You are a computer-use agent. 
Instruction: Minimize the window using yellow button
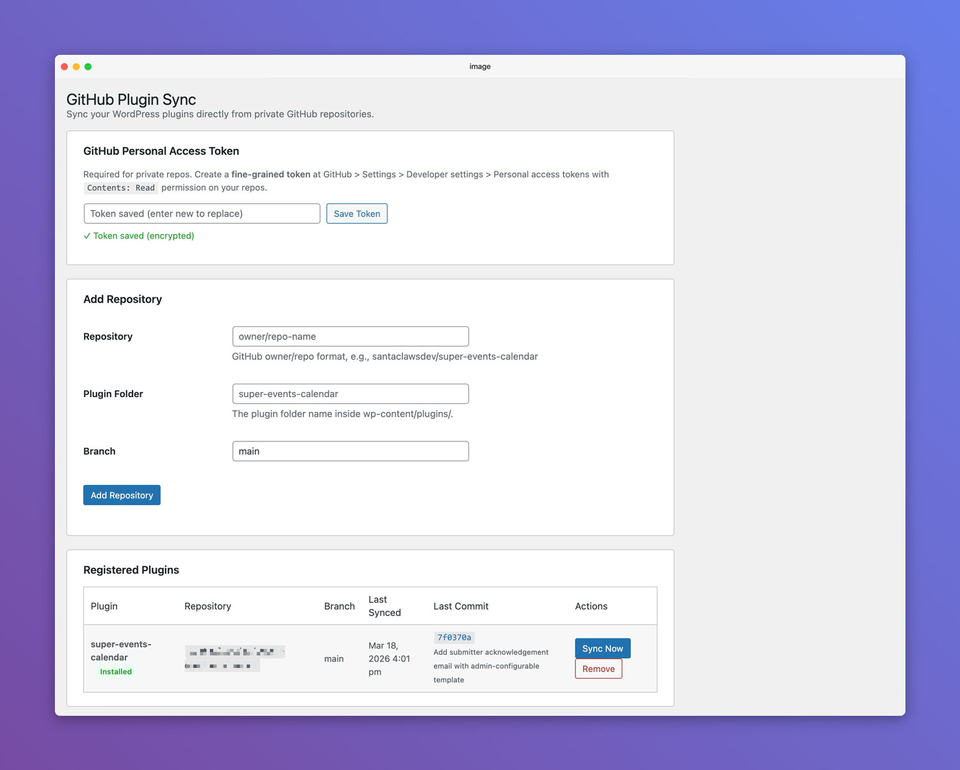point(76,67)
